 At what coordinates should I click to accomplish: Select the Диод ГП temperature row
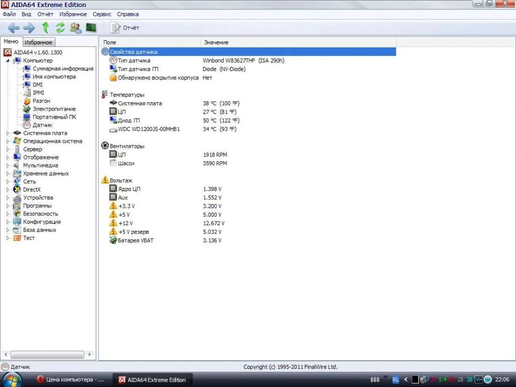129,121
